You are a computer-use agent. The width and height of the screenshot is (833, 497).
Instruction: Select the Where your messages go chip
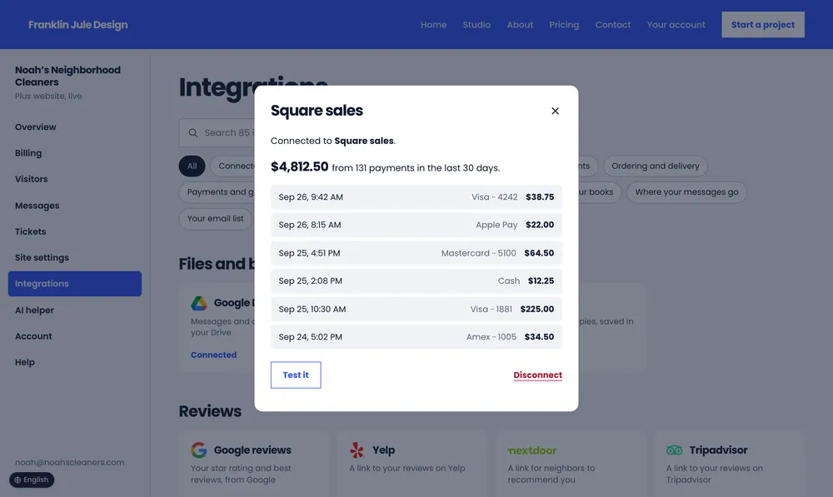(x=686, y=192)
